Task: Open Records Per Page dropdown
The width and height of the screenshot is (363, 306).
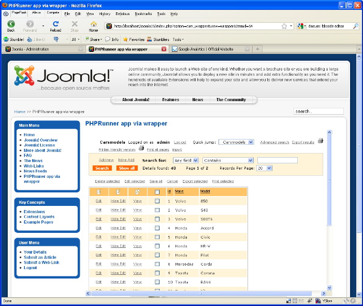Action: (x=264, y=168)
